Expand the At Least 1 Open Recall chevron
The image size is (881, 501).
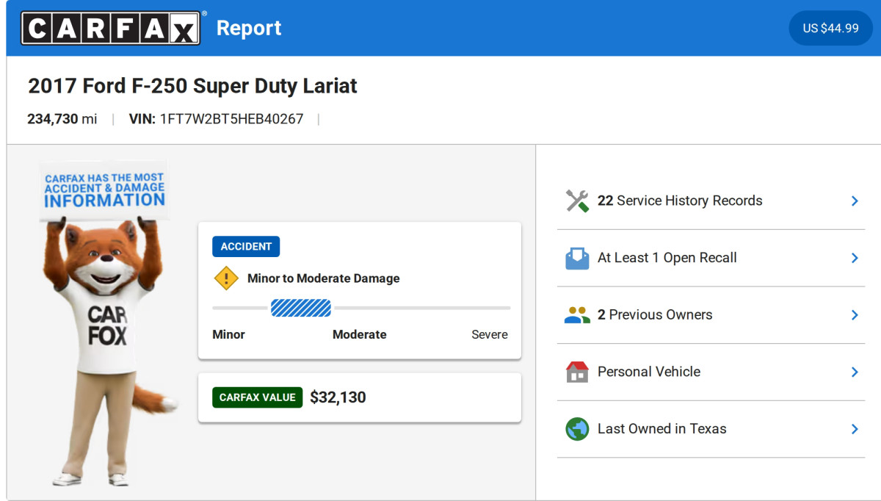[x=855, y=258]
